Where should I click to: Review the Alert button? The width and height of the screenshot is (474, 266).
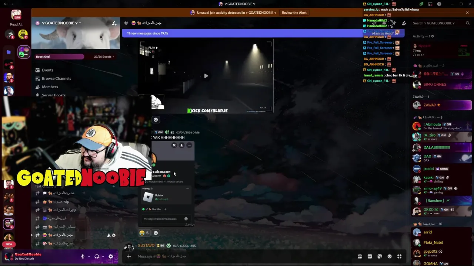pos(294,13)
